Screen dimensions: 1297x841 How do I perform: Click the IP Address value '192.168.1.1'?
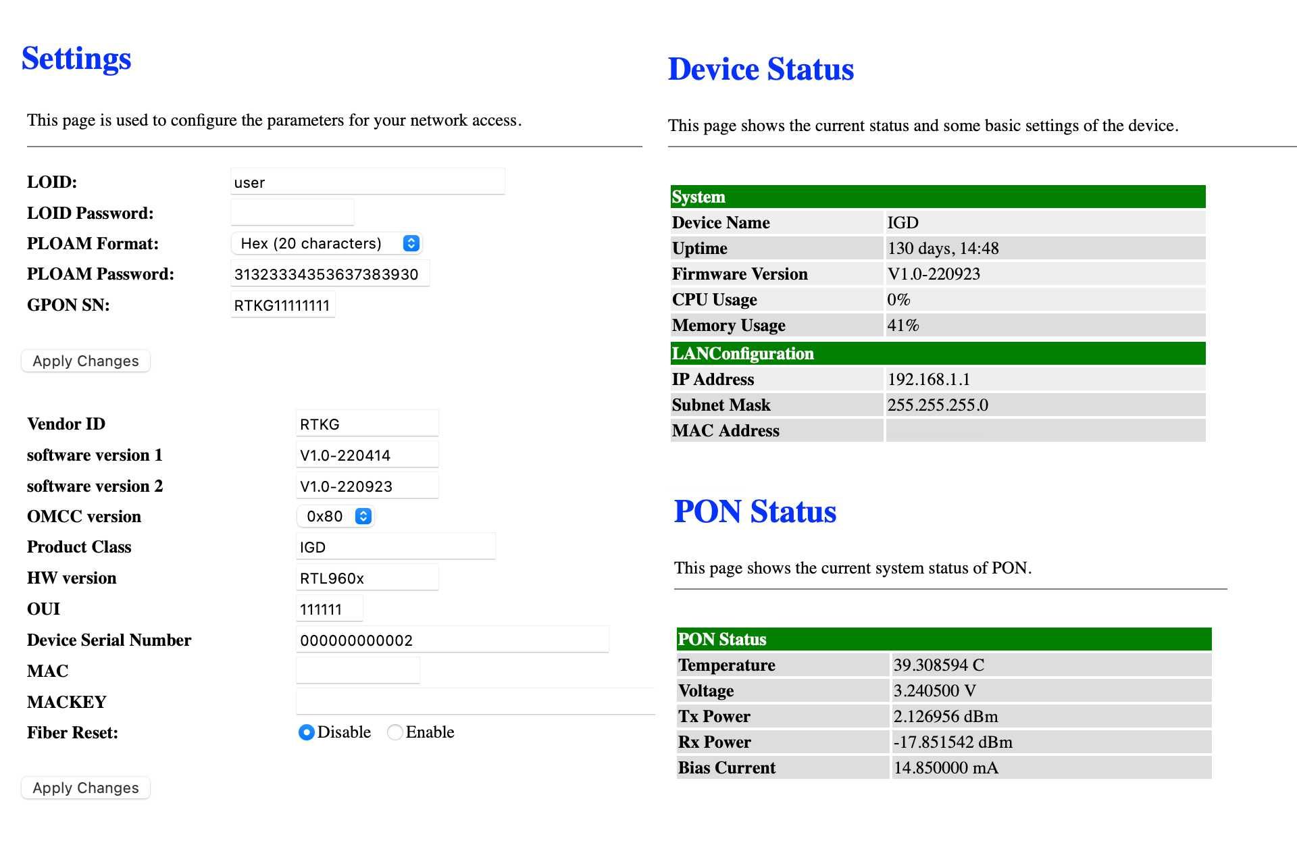(929, 379)
